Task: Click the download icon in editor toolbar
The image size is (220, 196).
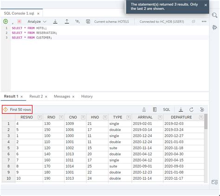Action: (x=55, y=21)
